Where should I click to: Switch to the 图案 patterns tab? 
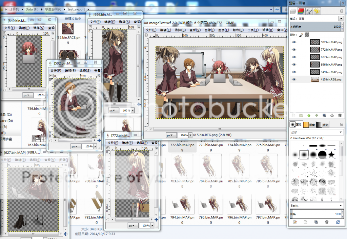pyautogui.click(x=309, y=125)
